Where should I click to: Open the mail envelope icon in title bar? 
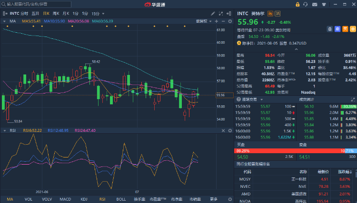(x=315, y=4)
